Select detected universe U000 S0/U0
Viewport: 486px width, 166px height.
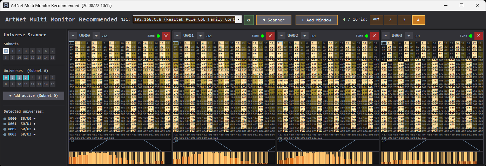pyautogui.click(x=20, y=119)
